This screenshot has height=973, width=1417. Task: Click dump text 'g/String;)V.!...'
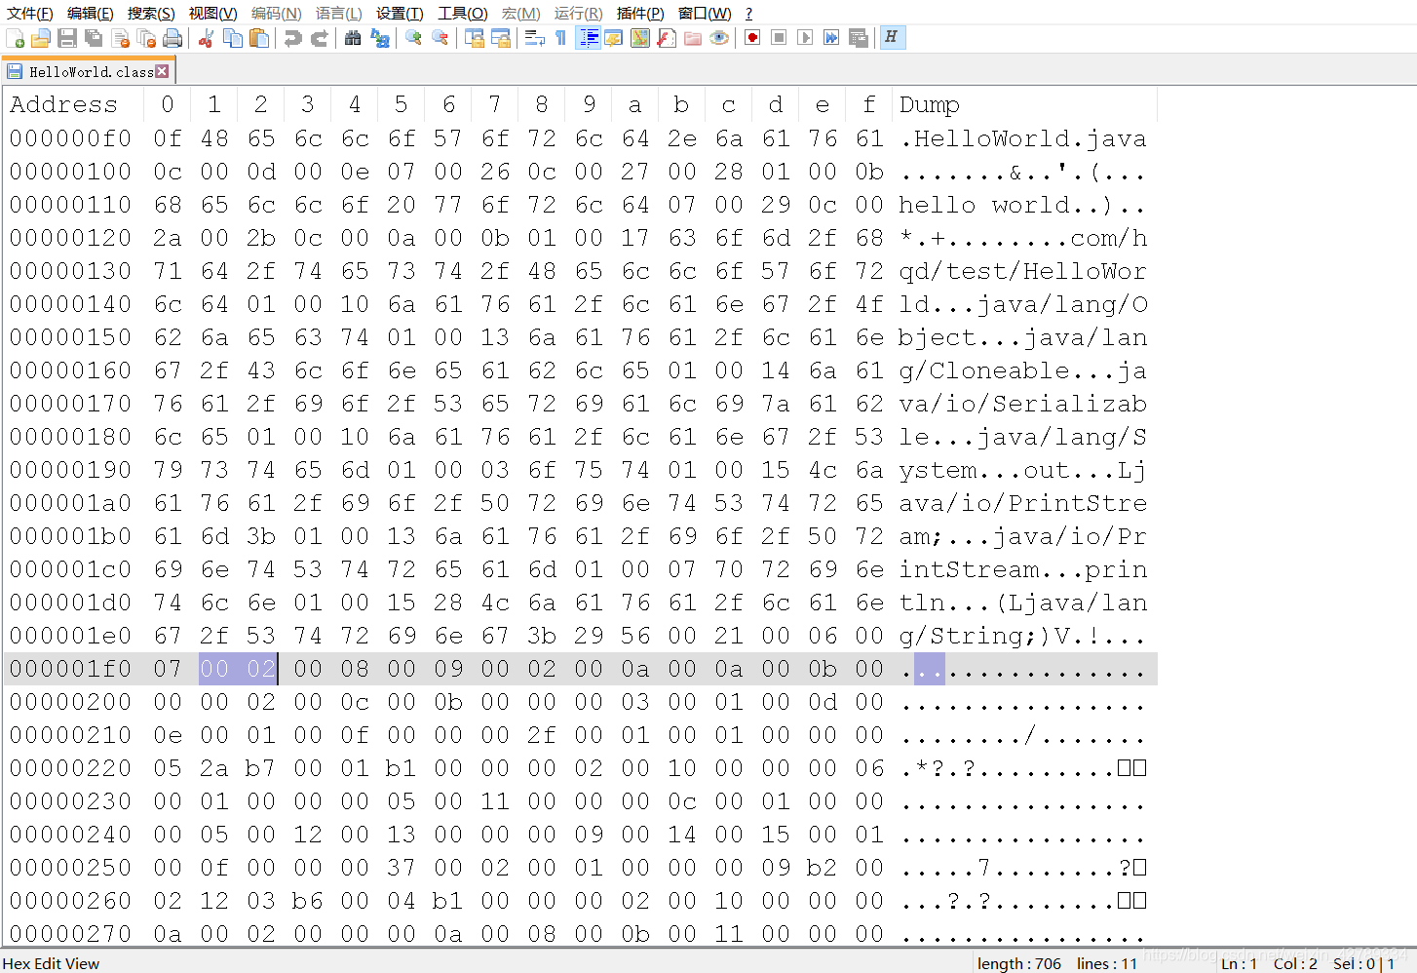click(x=1023, y=636)
